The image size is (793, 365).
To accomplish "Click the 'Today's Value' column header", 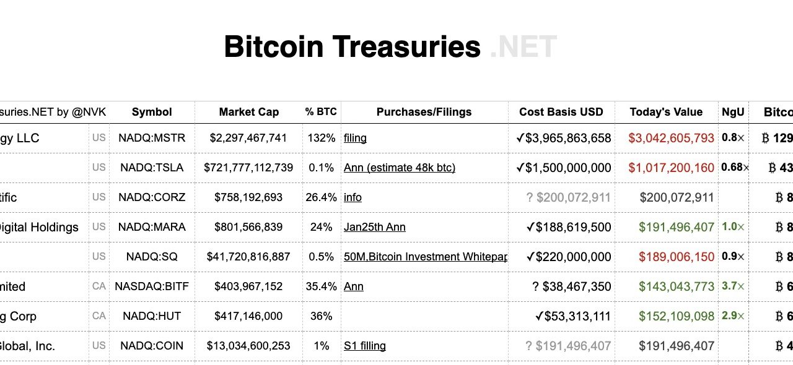I will click(x=666, y=112).
